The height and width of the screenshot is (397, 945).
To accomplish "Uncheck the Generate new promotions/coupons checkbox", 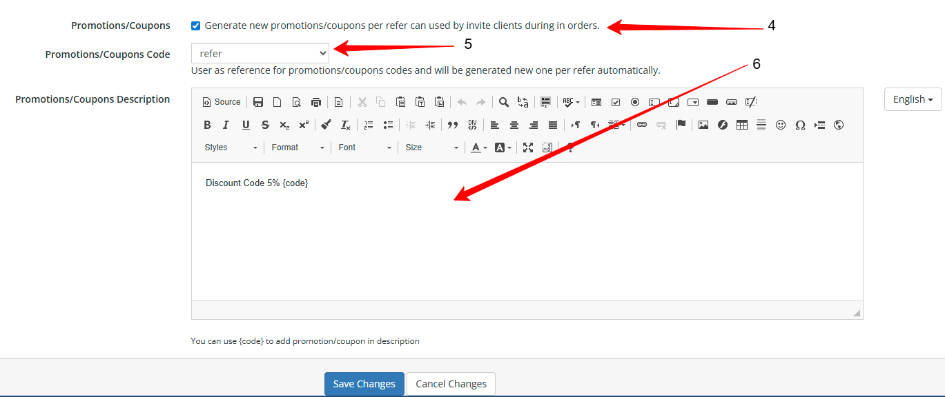I will pos(196,26).
